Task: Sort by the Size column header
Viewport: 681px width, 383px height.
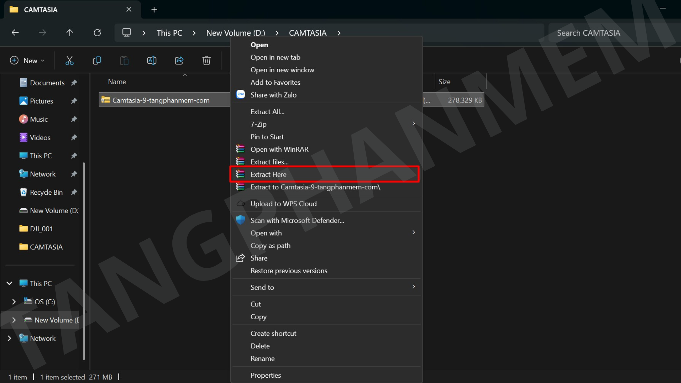Action: (x=444, y=82)
